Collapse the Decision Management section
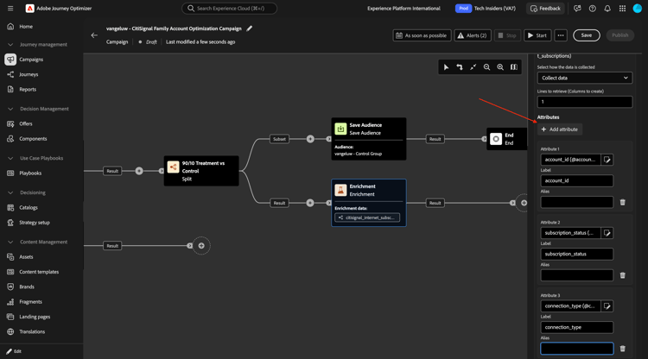Image resolution: width=648 pixels, height=359 pixels. pyautogui.click(x=10, y=109)
